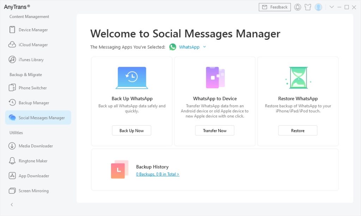The height and width of the screenshot is (216, 361).
Task: Click the green WhatsApp logo icon
Action: (173, 47)
